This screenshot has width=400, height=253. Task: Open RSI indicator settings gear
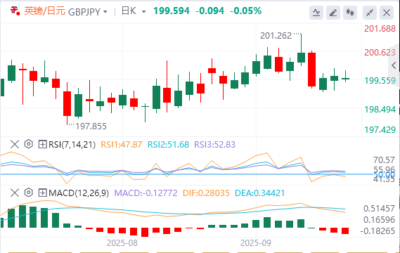[29, 144]
